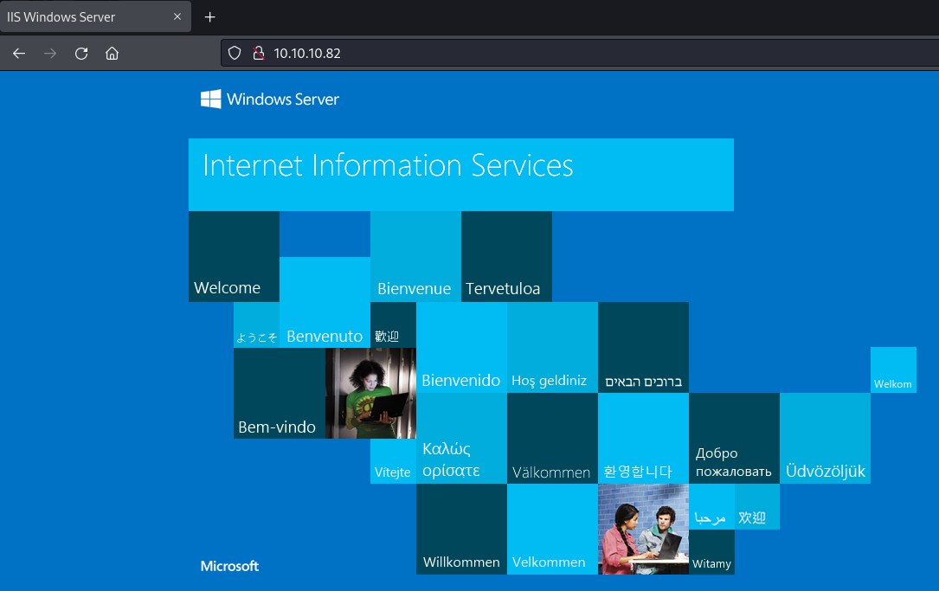The image size is (939, 591).
Task: Click the Welcome tile
Action: point(234,257)
